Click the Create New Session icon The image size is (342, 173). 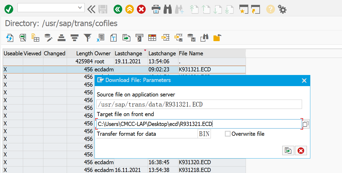(244, 10)
